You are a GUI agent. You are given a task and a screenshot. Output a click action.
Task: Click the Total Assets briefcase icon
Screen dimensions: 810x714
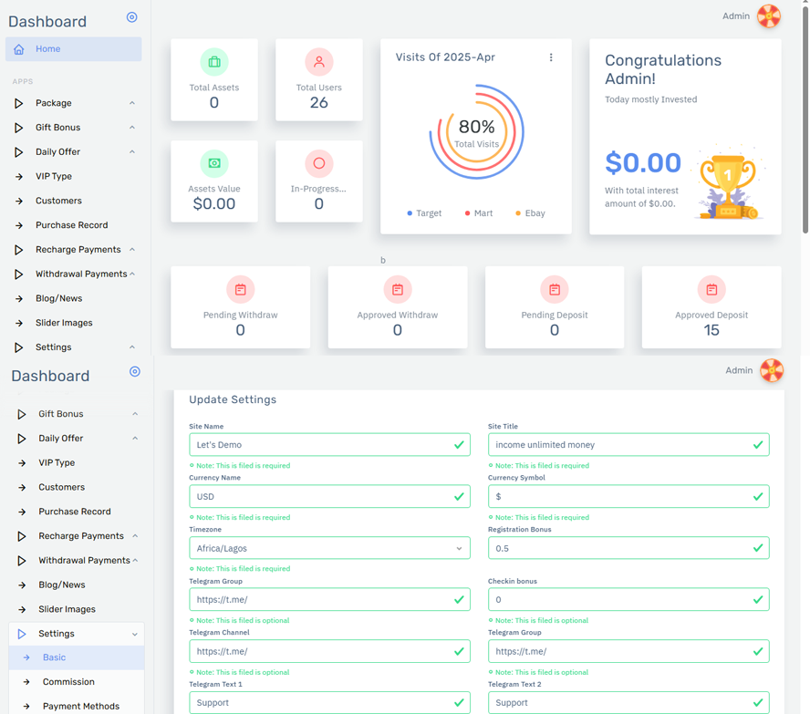(214, 62)
